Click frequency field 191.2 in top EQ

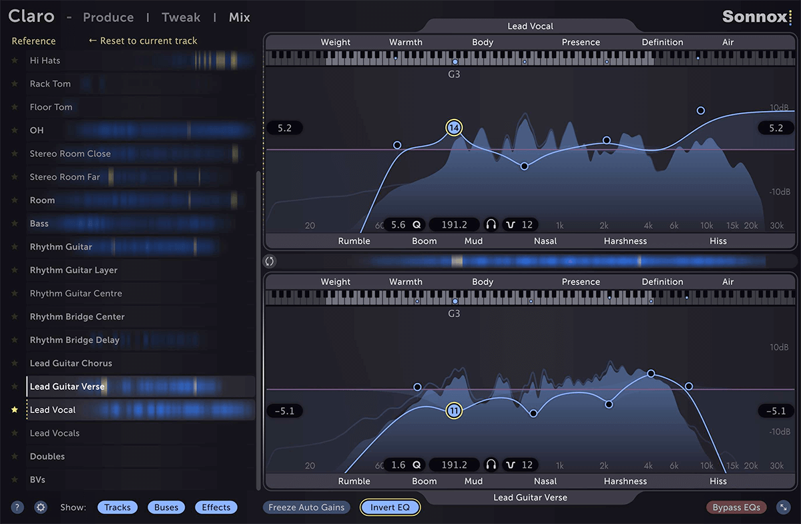tap(455, 225)
